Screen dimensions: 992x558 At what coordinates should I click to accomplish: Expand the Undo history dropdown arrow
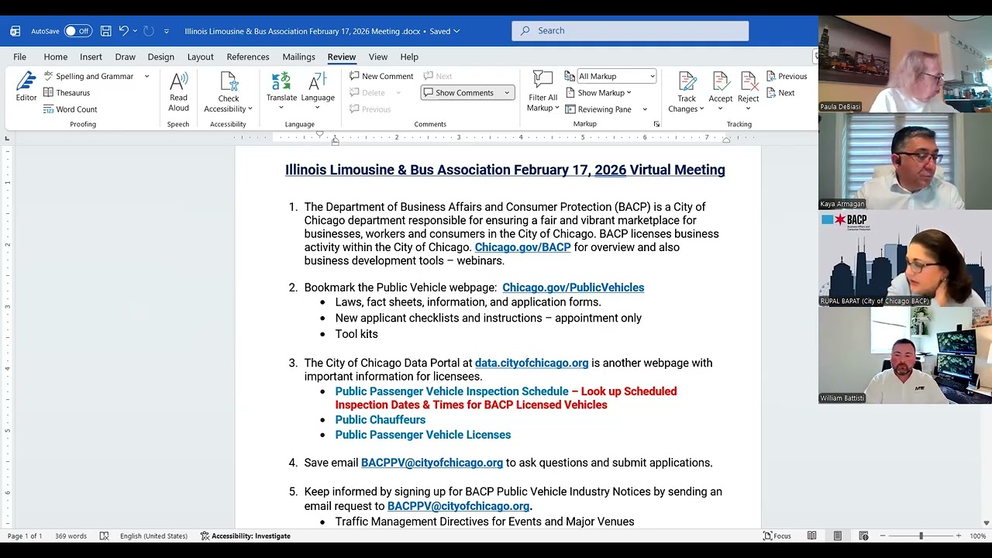coord(135,31)
